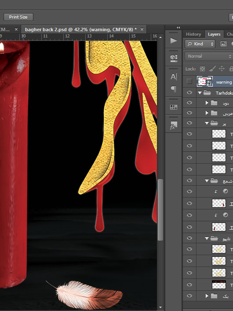Click the Print Size button
233x311 pixels.
tap(18, 17)
